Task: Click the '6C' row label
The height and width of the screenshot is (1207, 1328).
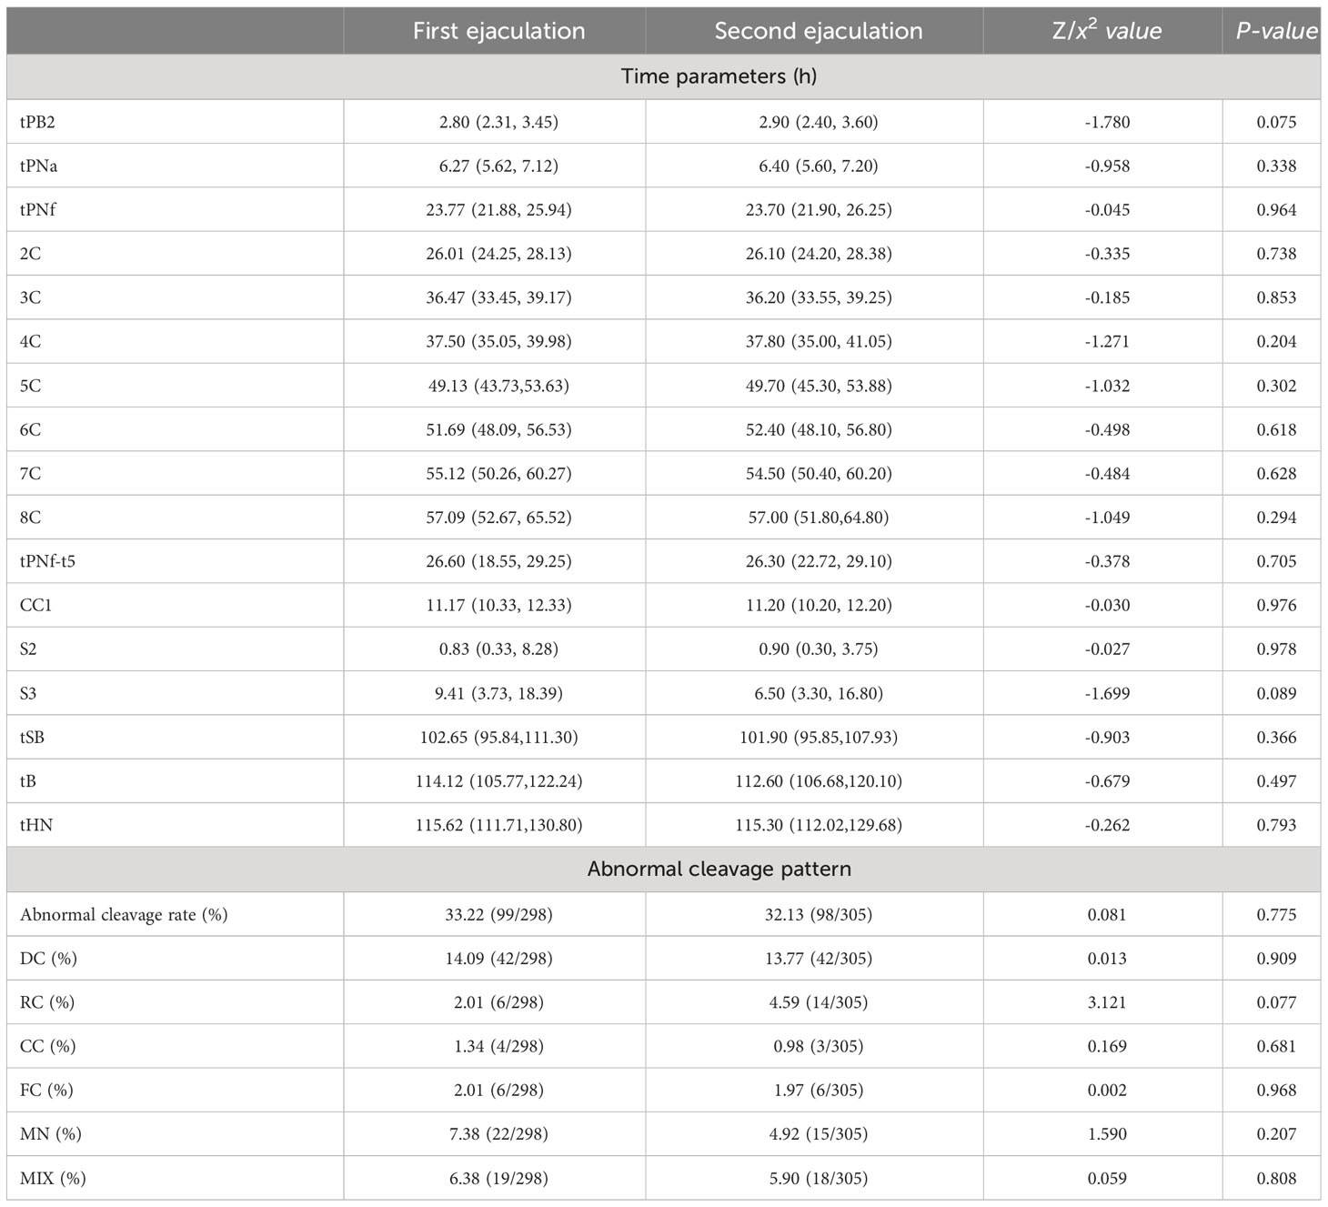Action: (x=30, y=429)
